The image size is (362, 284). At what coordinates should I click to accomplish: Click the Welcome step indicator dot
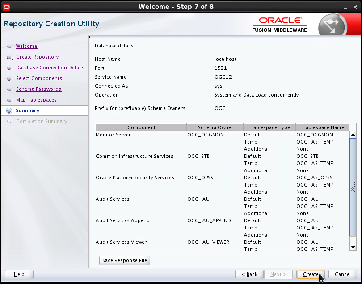(10, 46)
